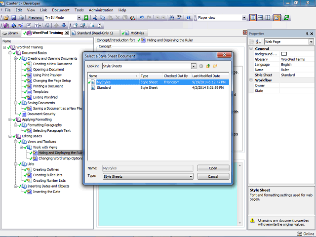The width and height of the screenshot is (316, 237).
Task: Switch to the Library tab
Action: click(x=11, y=33)
